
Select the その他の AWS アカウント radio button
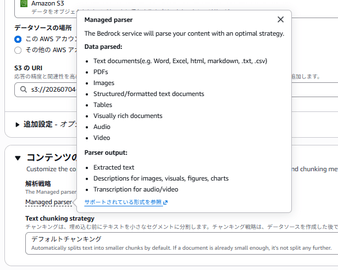(x=18, y=50)
